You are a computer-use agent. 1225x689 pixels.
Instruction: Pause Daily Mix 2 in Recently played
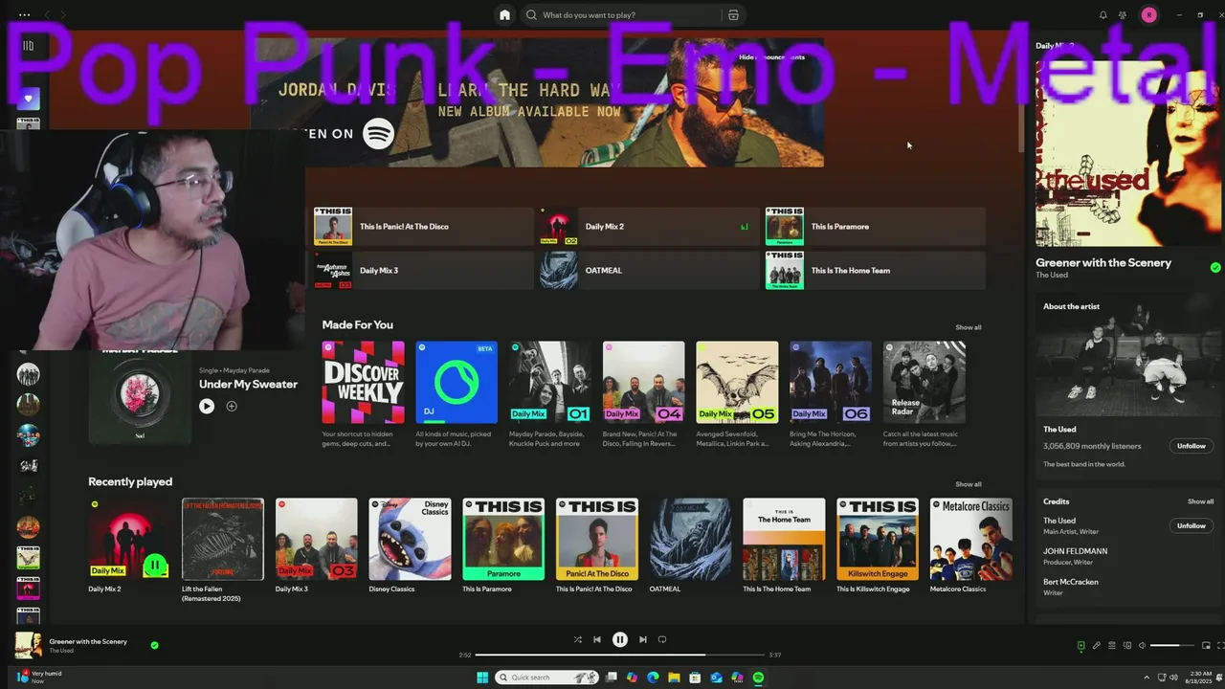[x=155, y=566]
